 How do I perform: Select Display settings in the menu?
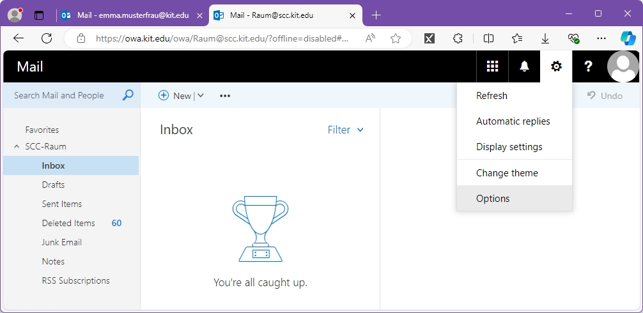pyautogui.click(x=509, y=147)
